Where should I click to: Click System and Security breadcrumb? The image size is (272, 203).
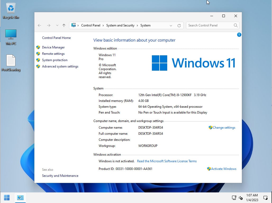120,25
